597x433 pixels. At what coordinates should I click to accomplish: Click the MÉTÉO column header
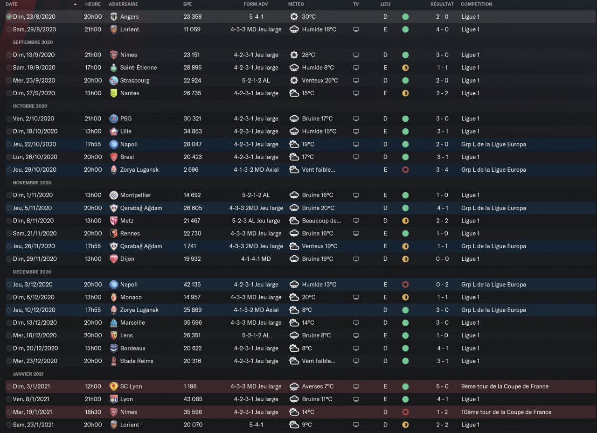(x=296, y=4)
